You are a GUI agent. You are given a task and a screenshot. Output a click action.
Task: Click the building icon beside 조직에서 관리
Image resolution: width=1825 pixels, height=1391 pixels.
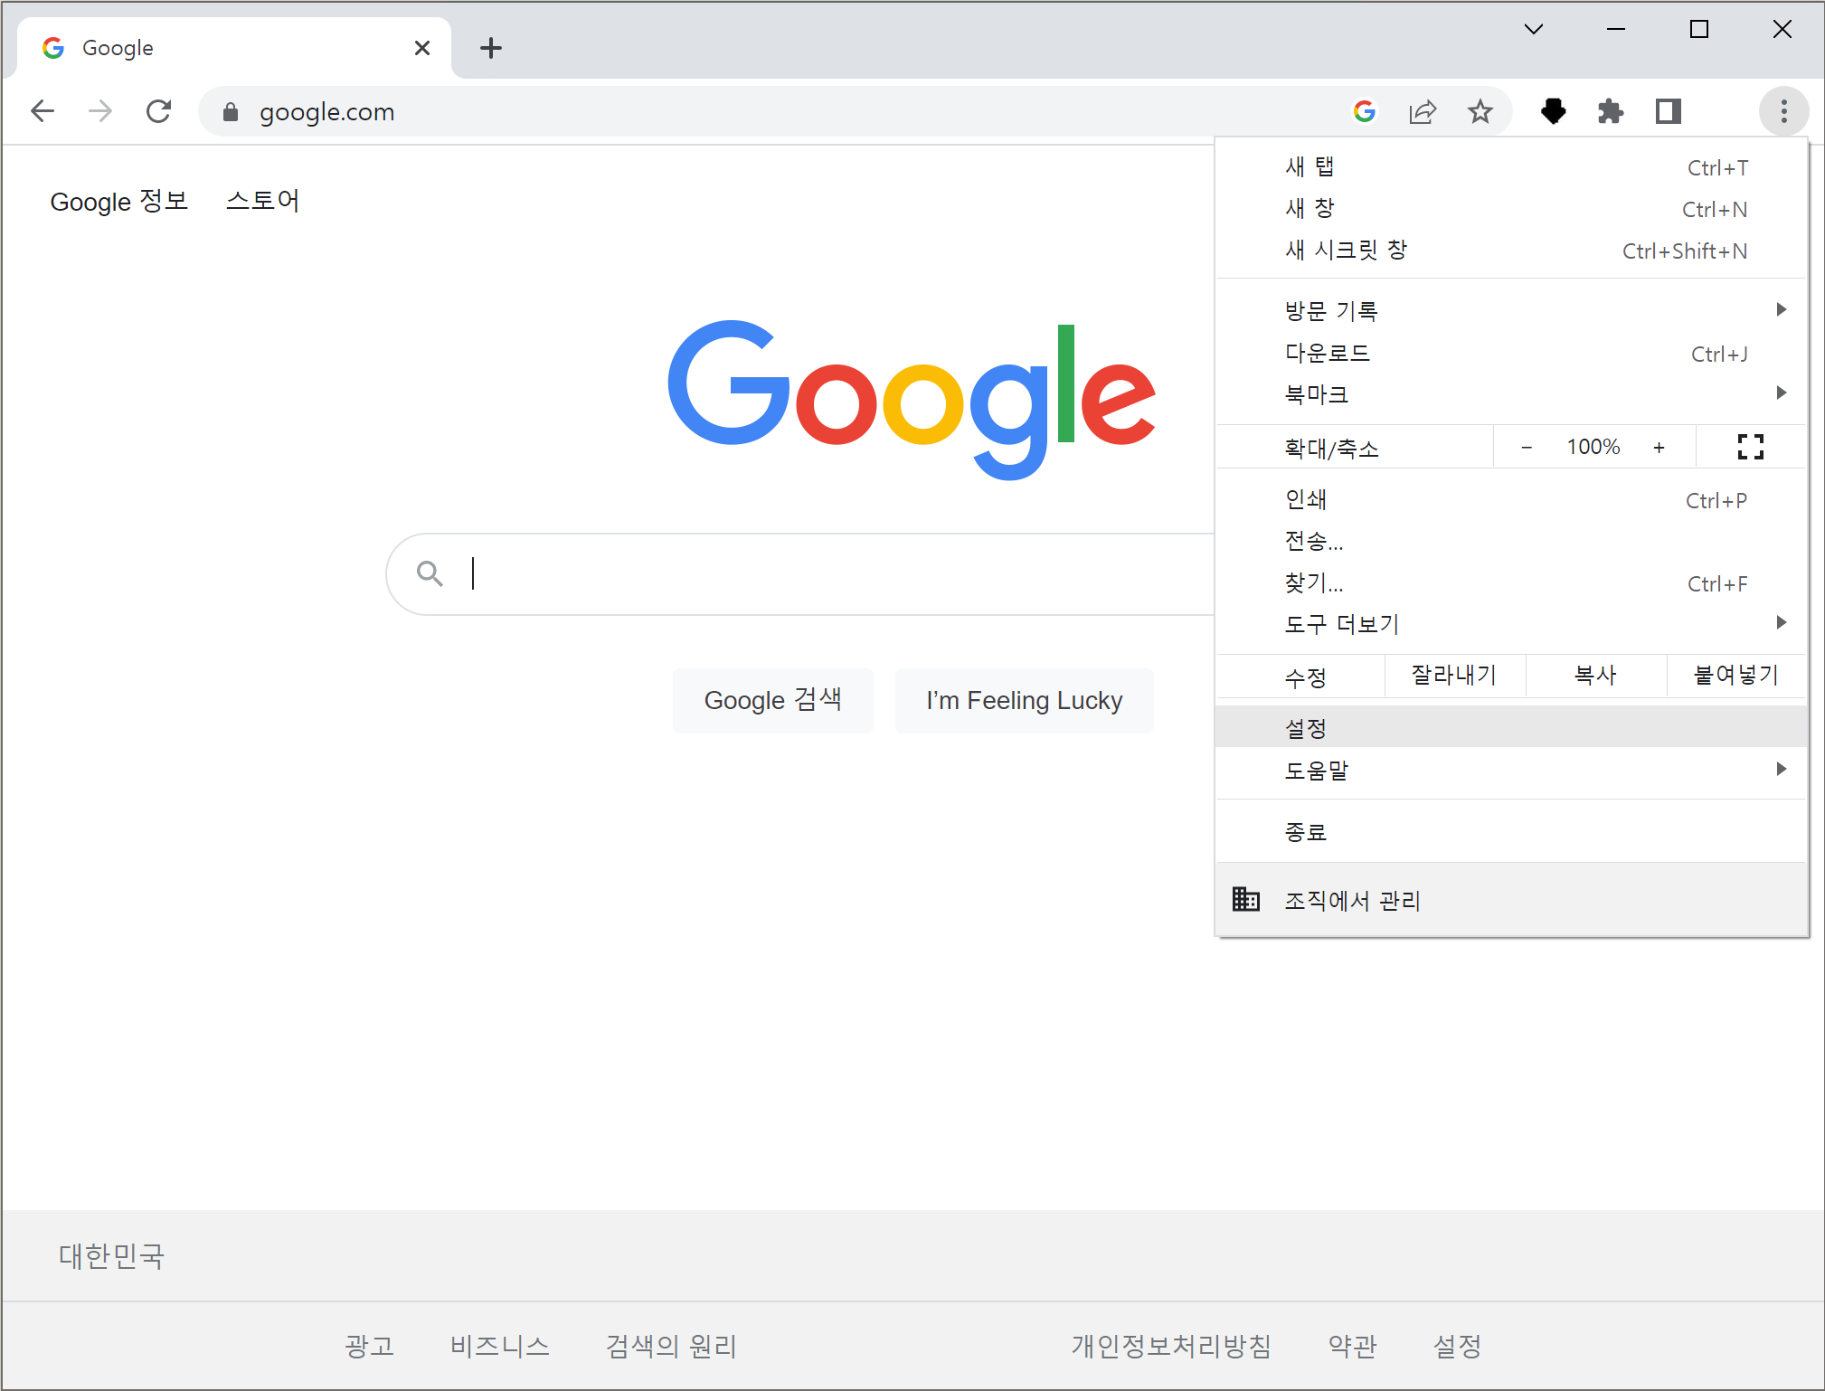[1245, 899]
